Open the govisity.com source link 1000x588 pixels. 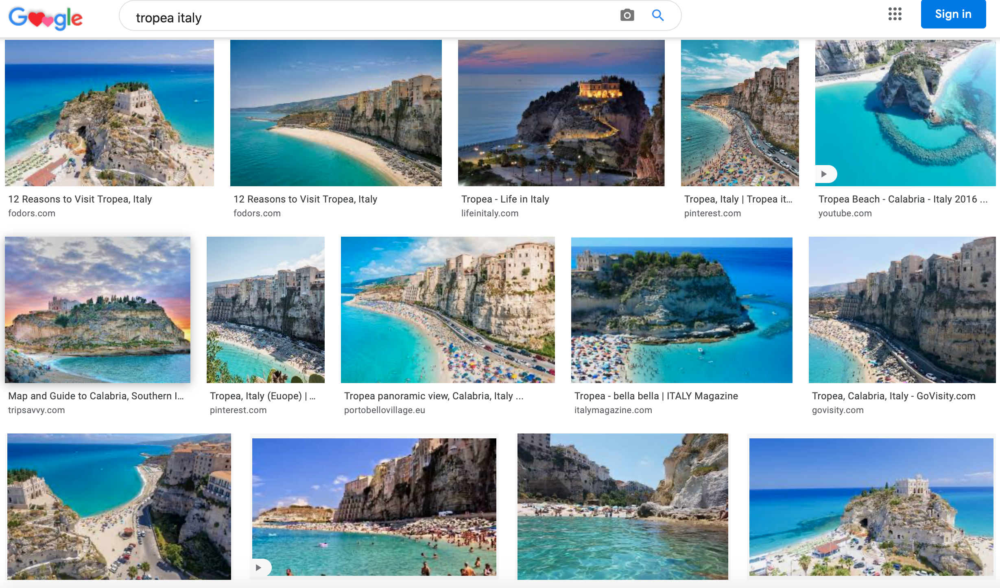837,410
